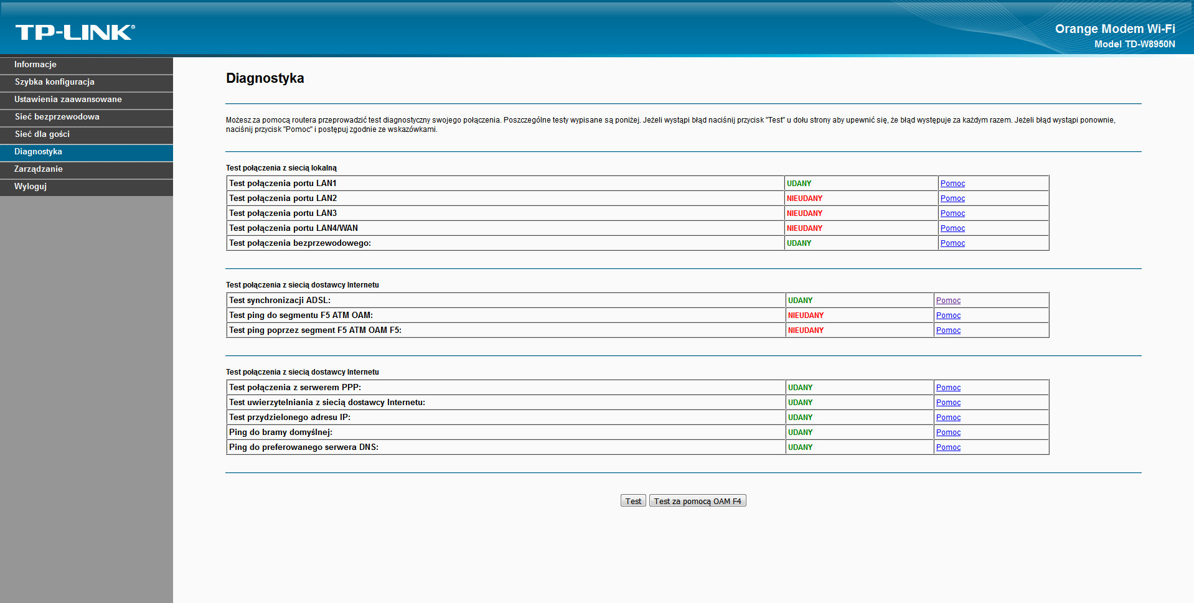Viewport: 1194px width, 603px height.
Task: Open the Zarządzanie menu
Action: pos(87,169)
